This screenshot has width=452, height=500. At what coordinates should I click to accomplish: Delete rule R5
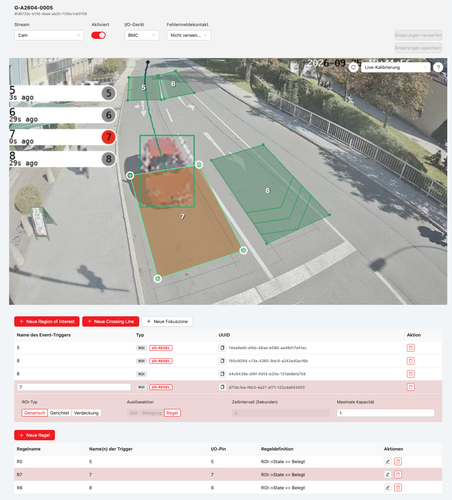pyautogui.click(x=398, y=462)
